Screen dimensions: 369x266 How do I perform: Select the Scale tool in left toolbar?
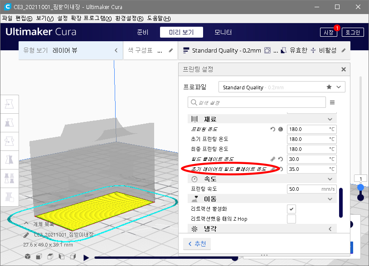pos(10,122)
